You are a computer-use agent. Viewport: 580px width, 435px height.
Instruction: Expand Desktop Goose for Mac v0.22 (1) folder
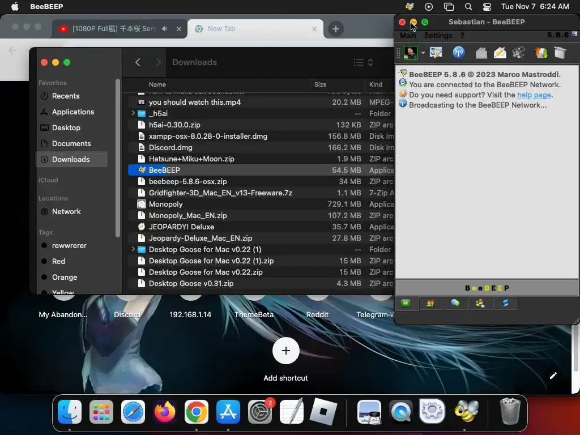pyautogui.click(x=133, y=249)
